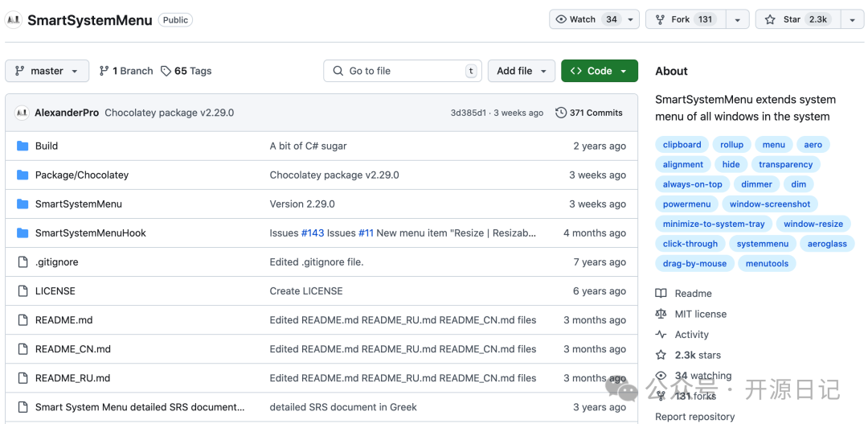Open the master branch dropdown
The image size is (868, 424).
point(47,71)
